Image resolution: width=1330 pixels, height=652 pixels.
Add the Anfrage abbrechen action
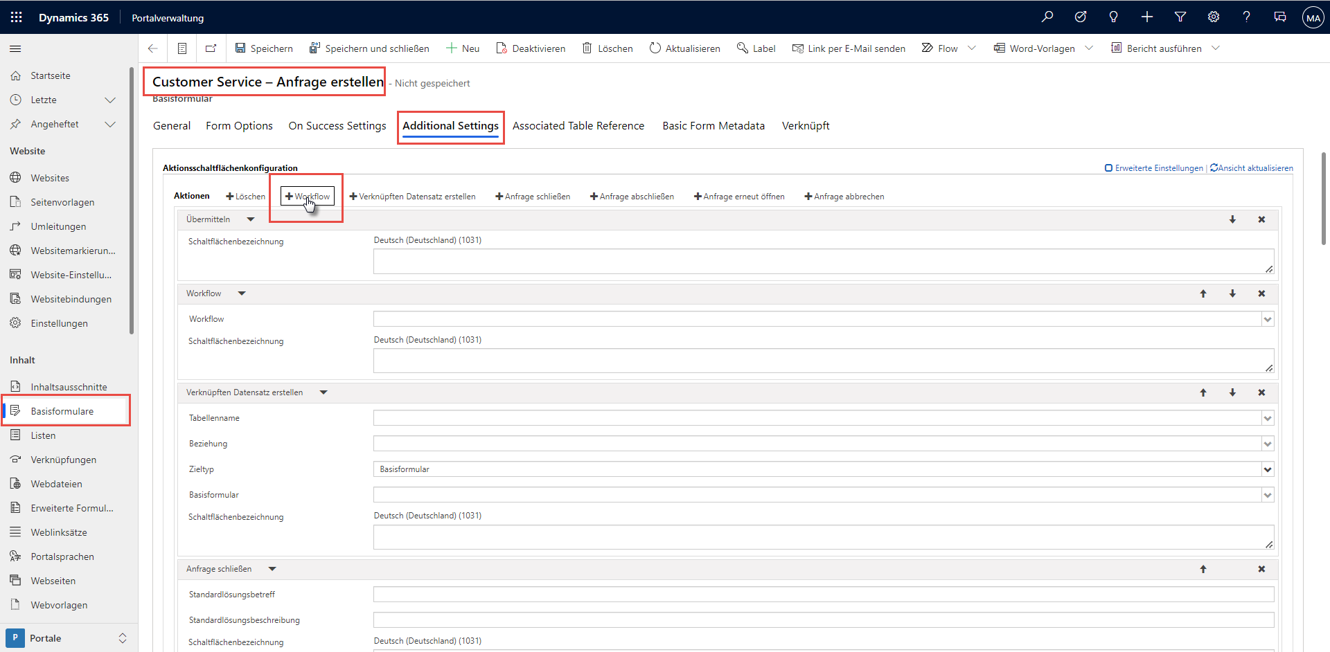coord(844,197)
